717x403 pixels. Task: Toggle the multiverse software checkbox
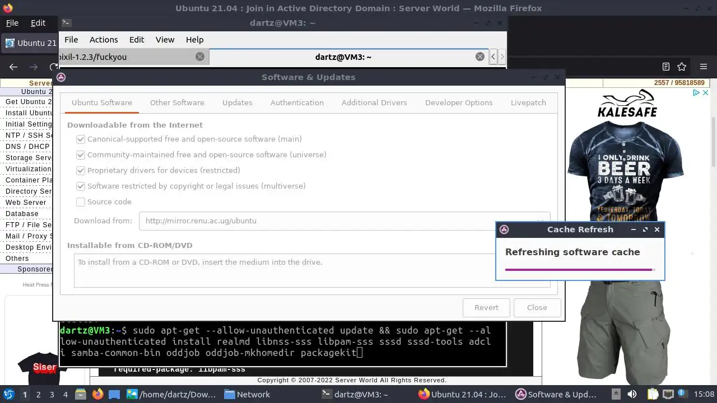pyautogui.click(x=81, y=186)
